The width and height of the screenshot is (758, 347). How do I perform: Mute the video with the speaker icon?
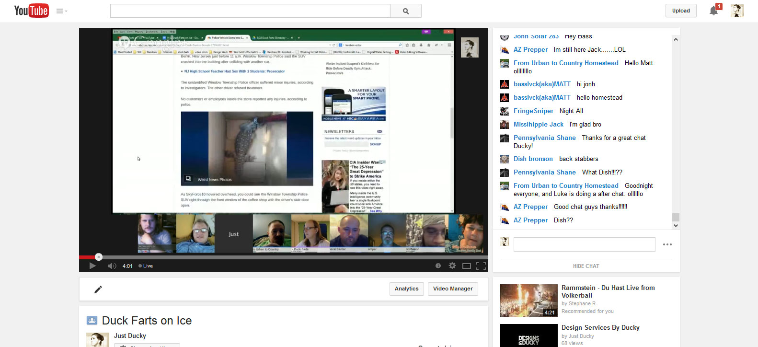pyautogui.click(x=112, y=266)
